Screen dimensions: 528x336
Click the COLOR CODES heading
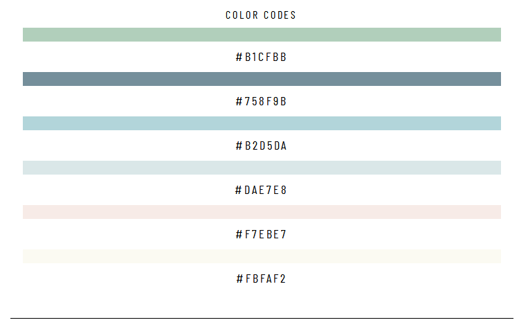pos(261,15)
